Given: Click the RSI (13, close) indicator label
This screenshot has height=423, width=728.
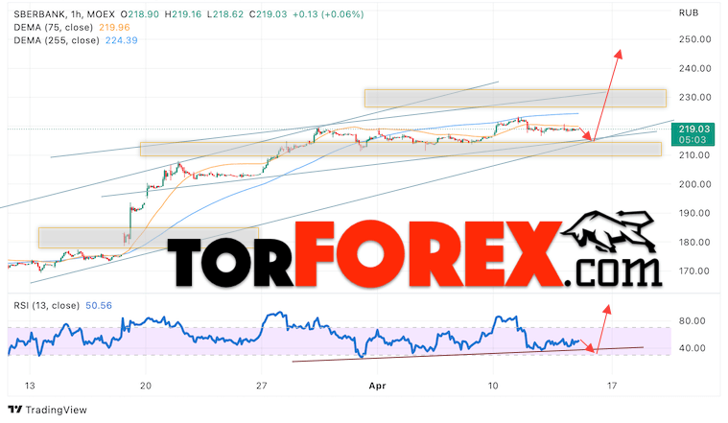Looking at the screenshot, I should 46,306.
